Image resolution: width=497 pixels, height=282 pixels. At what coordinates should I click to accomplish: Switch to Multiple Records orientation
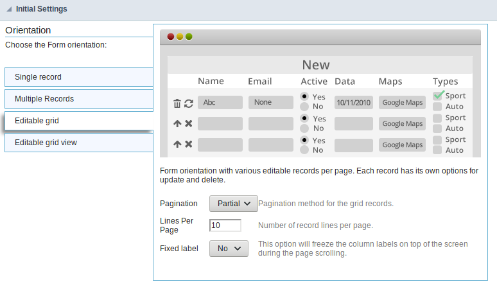point(78,99)
